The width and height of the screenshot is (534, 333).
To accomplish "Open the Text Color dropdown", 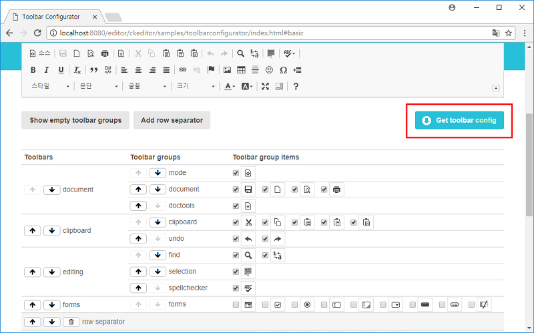I will [230, 87].
